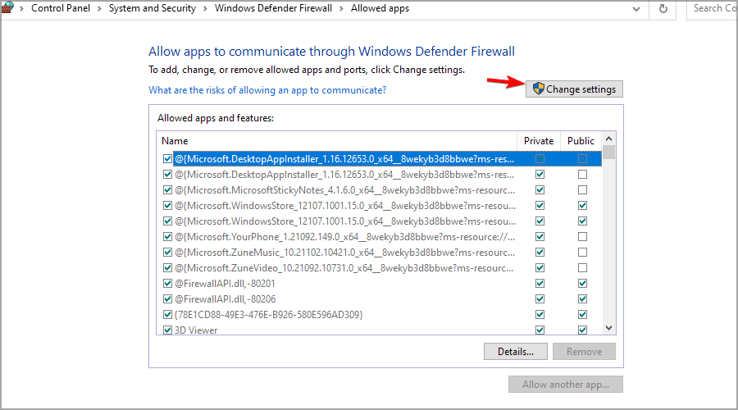This screenshot has height=410, width=738.
Task: Toggle the FirewallAPI.dll,-80201 name checkbox
Action: point(167,284)
